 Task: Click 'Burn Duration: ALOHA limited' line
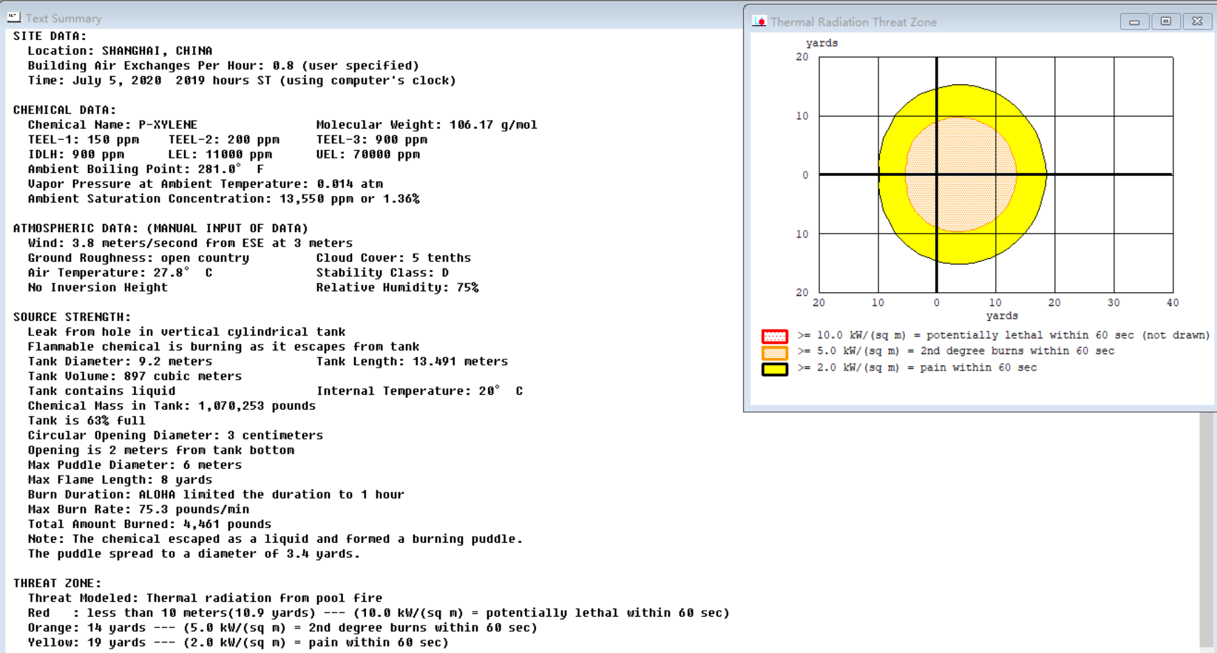point(216,495)
